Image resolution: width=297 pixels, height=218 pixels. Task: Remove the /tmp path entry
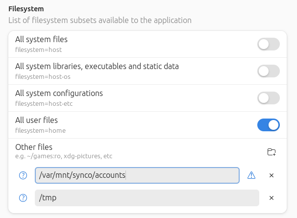click(272, 198)
